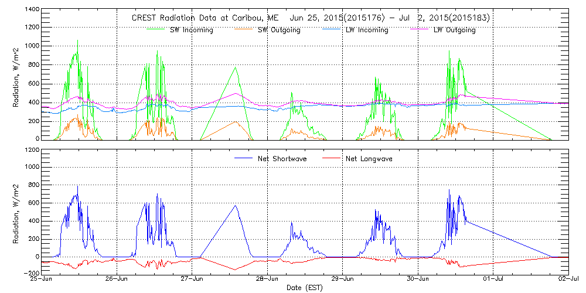Click the chart title mentioning Caribou, ME
Screen dimensions: 586x293
point(311,18)
